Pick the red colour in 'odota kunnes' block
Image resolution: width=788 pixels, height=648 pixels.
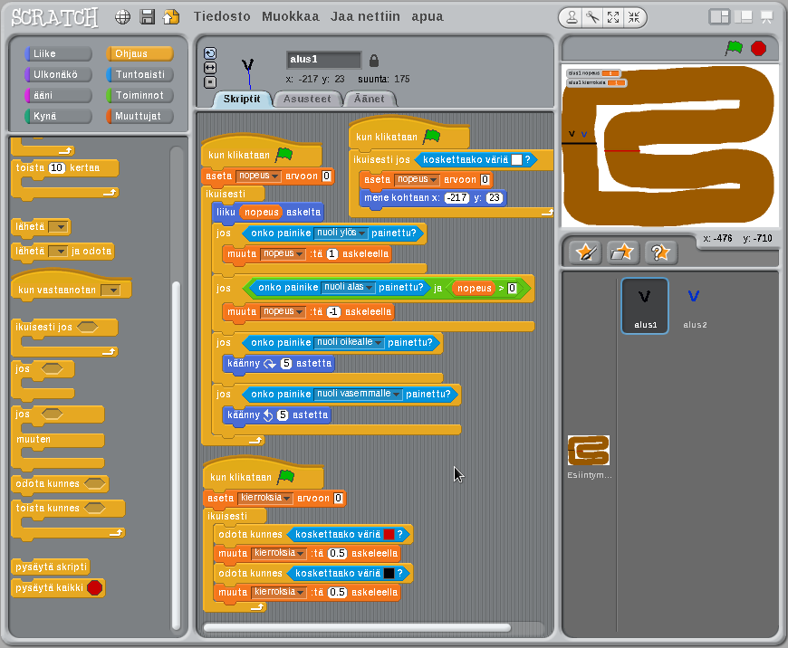point(389,535)
